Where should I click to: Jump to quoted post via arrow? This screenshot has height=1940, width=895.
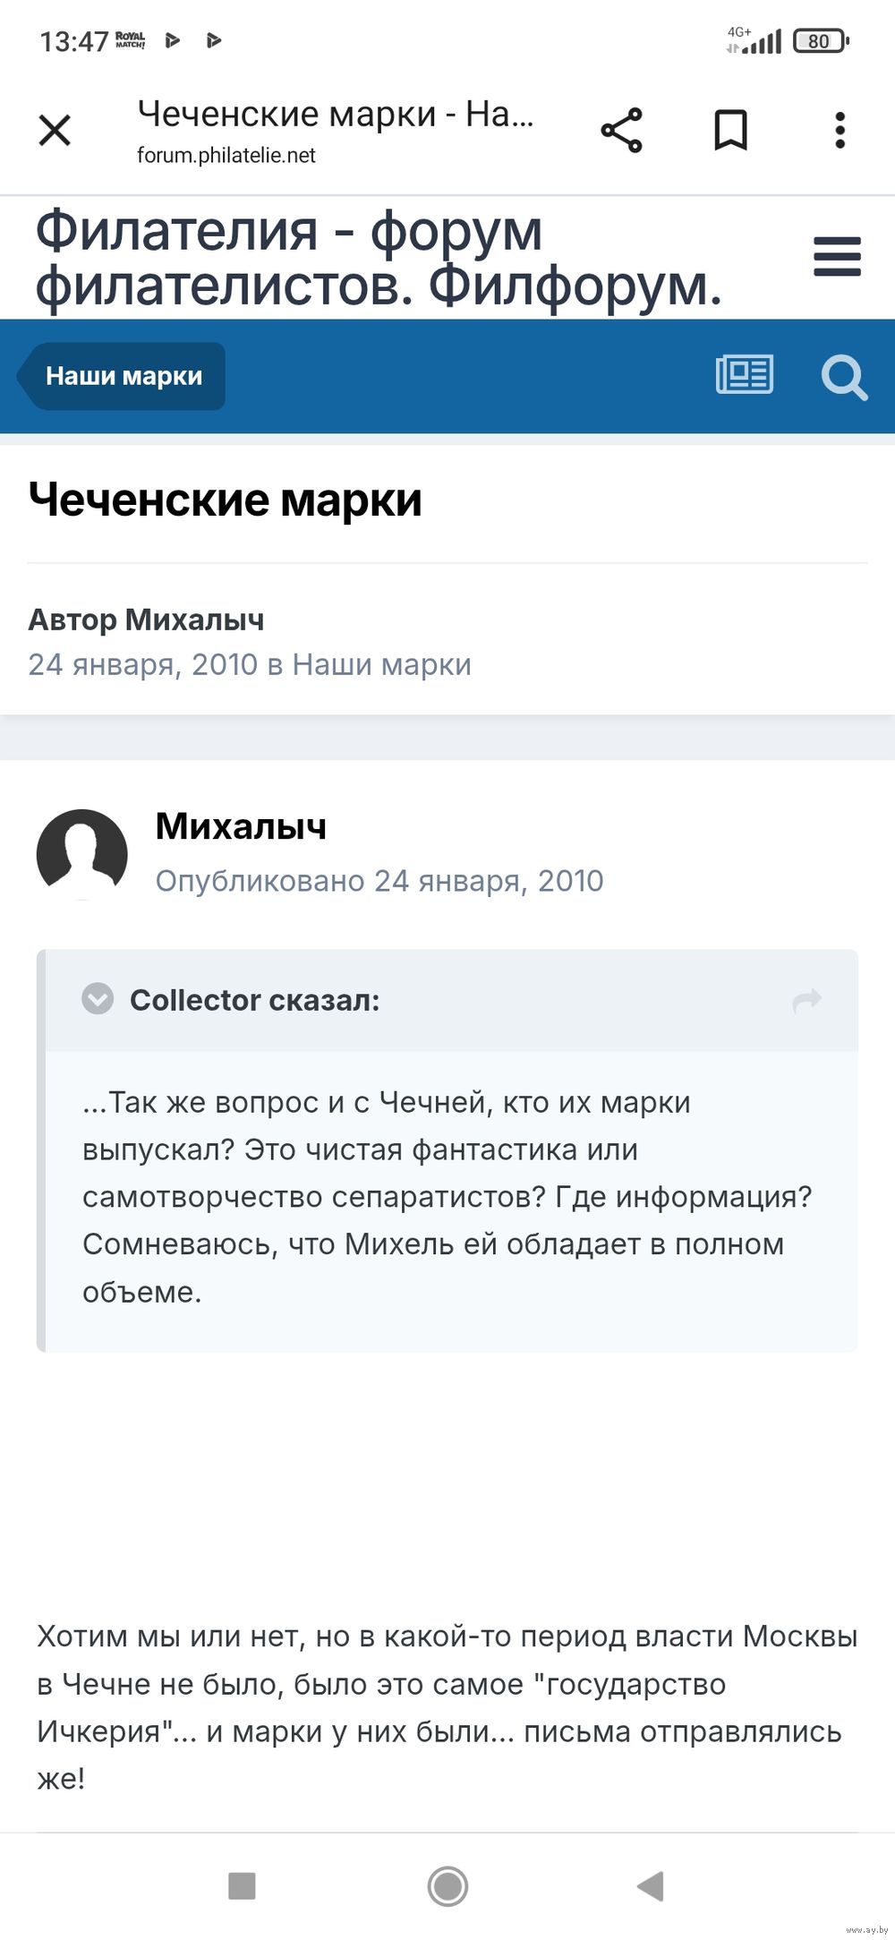807,999
